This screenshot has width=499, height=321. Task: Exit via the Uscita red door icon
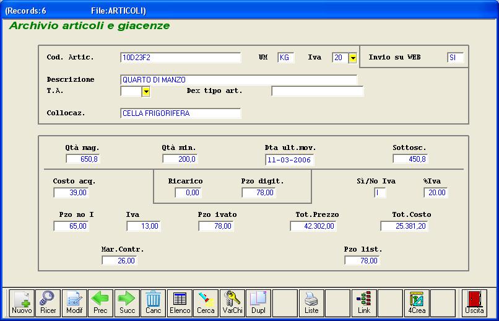474,303
